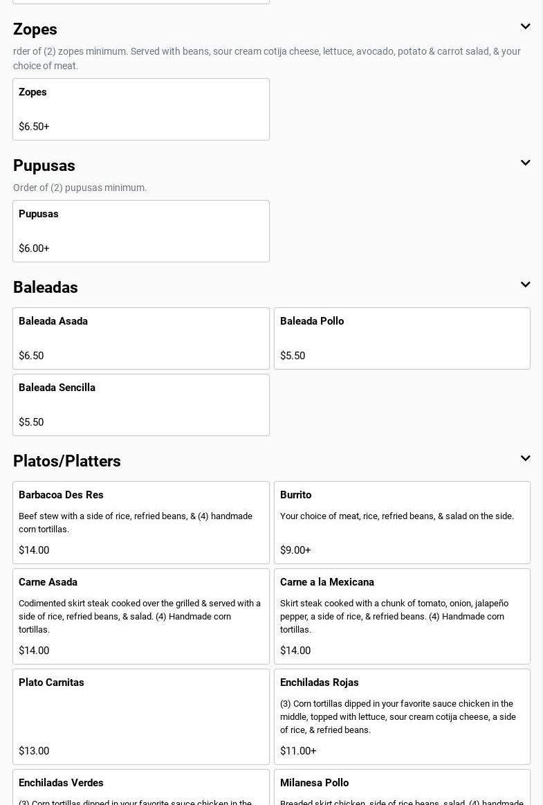Click the Baleadas section heading
543x805 pixels.
coord(46,287)
